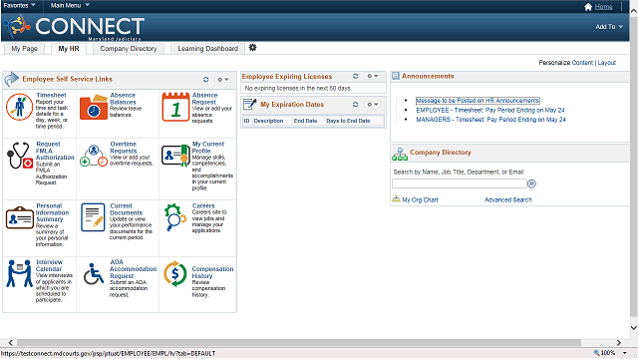This screenshot has width=638, height=359.
Task: Click the CONNECT logo
Action: [x=74, y=27]
